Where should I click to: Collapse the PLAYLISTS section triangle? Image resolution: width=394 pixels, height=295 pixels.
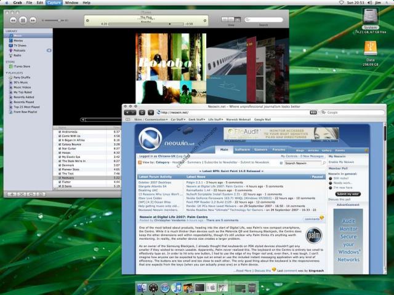pos(7,73)
